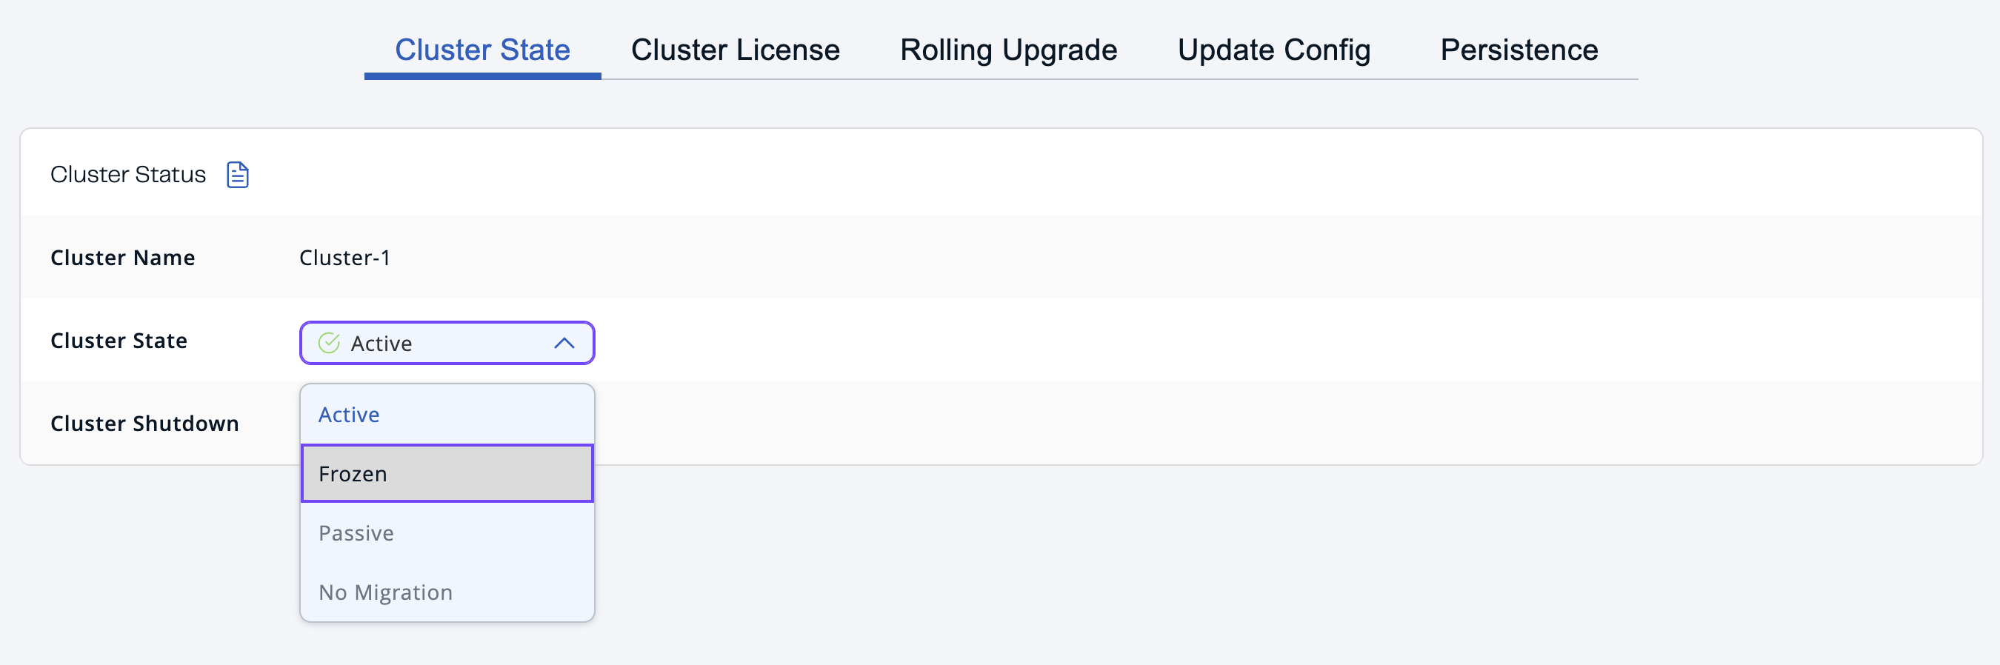Click the Cluster Shutdown row label

tap(144, 423)
